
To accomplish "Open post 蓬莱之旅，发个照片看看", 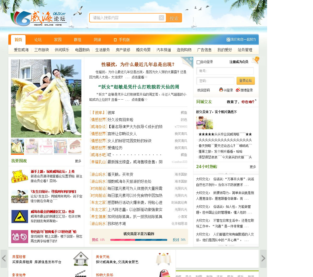I will pos(220,151).
